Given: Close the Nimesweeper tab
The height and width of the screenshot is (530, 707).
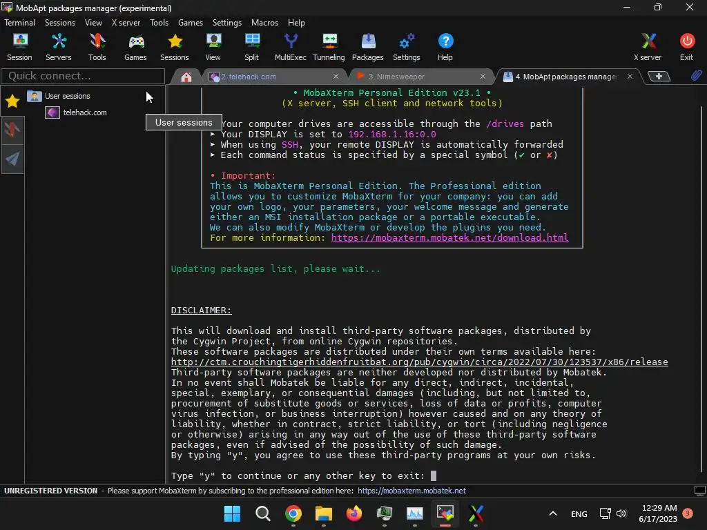Looking at the screenshot, I should point(483,77).
